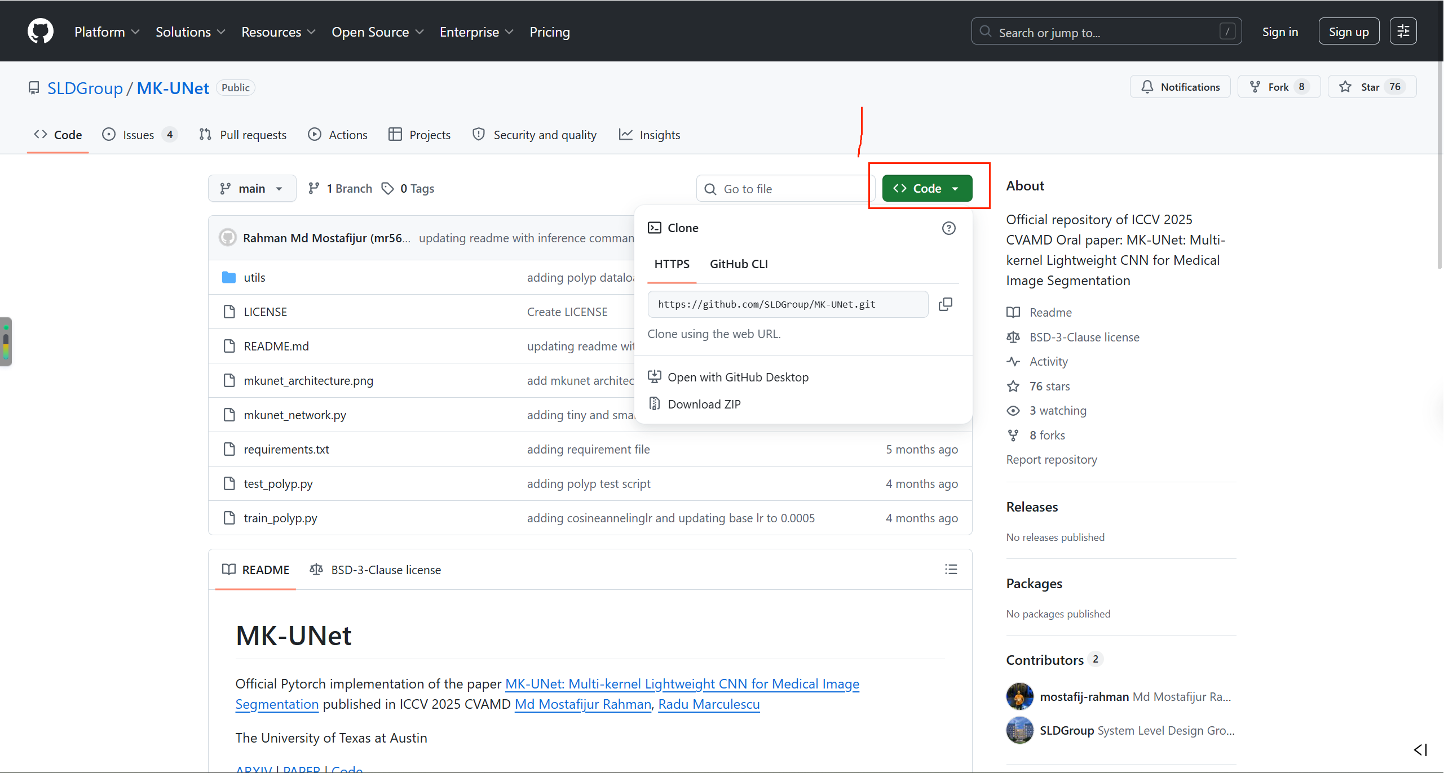Click the Sign in link
The image size is (1444, 773).
tap(1280, 32)
